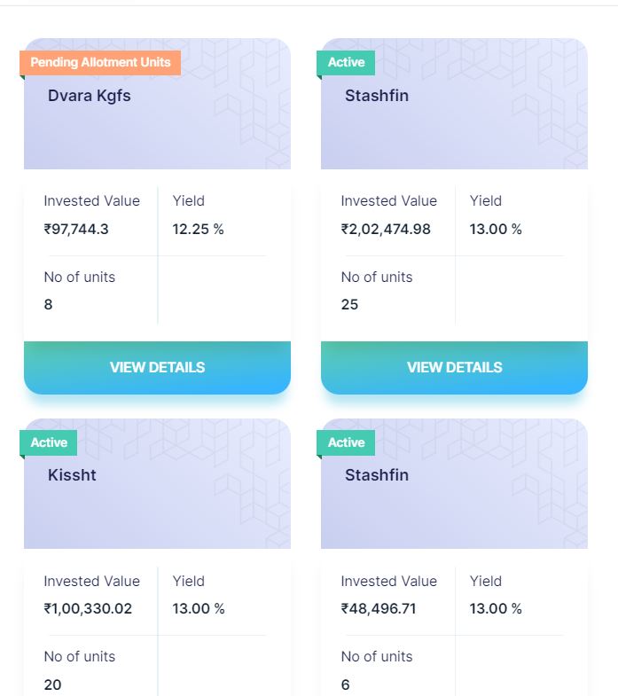Click the invested value ₹48,496.71
The height and width of the screenshot is (696, 618).
pos(379,608)
